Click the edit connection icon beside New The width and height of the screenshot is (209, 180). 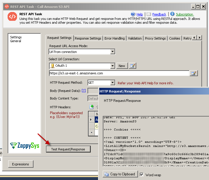tap(132, 66)
